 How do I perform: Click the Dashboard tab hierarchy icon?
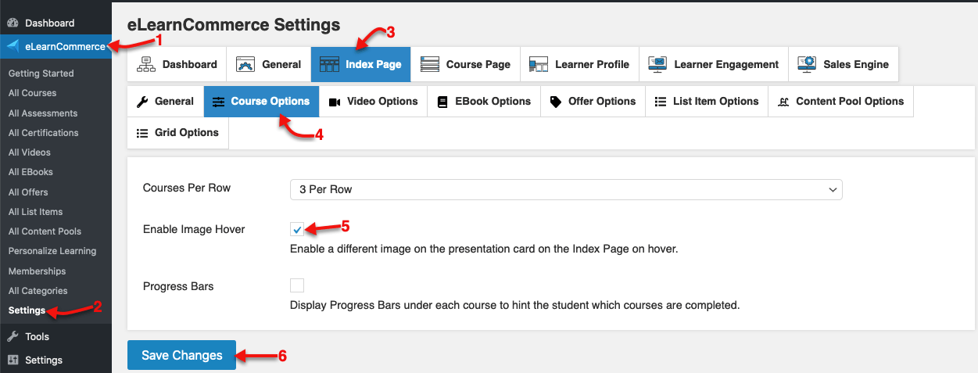pyautogui.click(x=145, y=64)
